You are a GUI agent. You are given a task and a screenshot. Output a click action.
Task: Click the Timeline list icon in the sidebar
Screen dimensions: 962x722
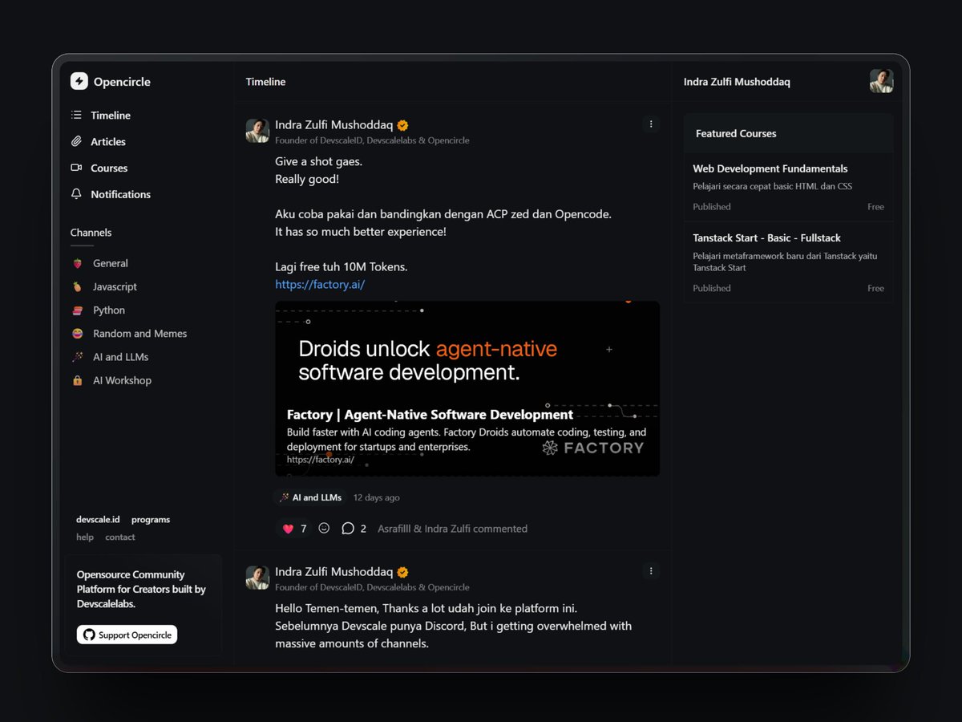tap(76, 115)
